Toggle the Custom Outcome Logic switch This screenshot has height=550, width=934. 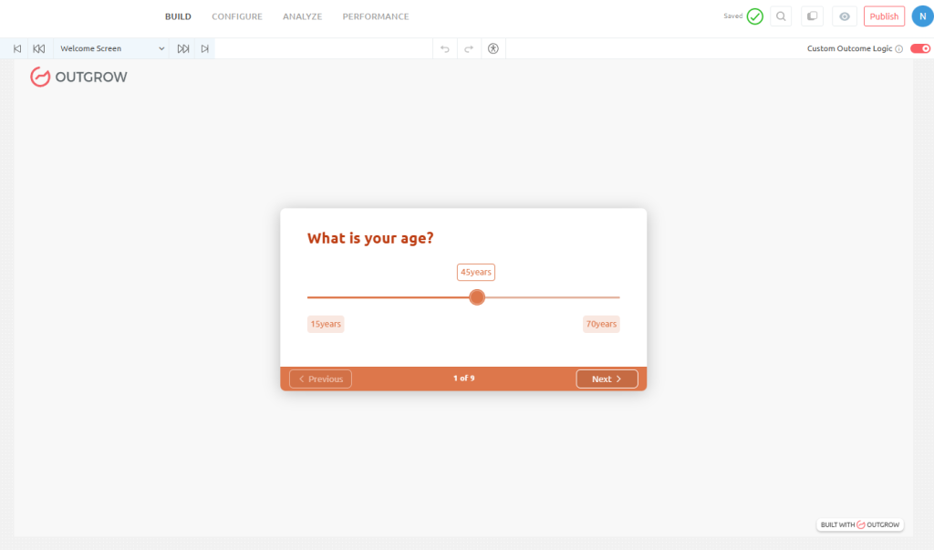919,48
